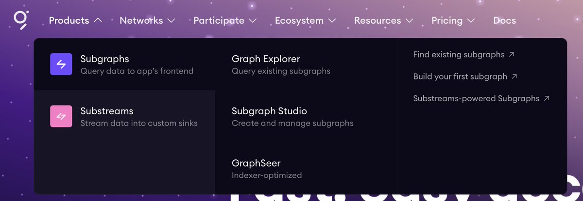Click arrow icon beside Build your first subgraph
This screenshot has height=201, width=583.
pos(514,77)
